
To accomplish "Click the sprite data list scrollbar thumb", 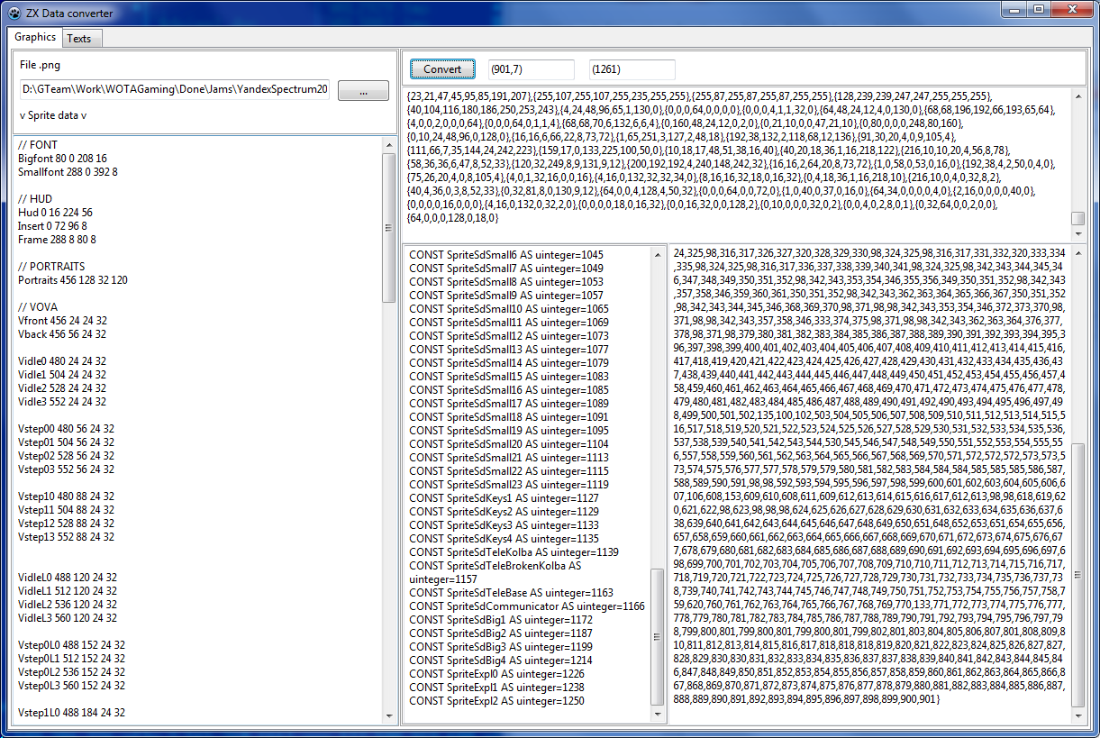I will point(389,225).
